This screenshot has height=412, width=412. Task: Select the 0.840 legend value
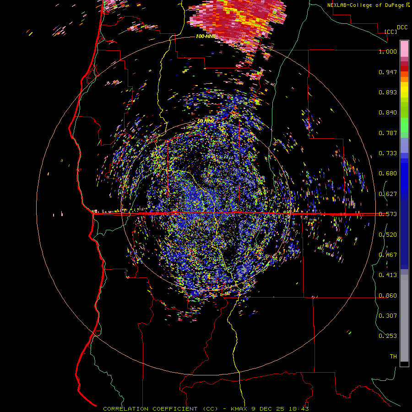[388, 113]
